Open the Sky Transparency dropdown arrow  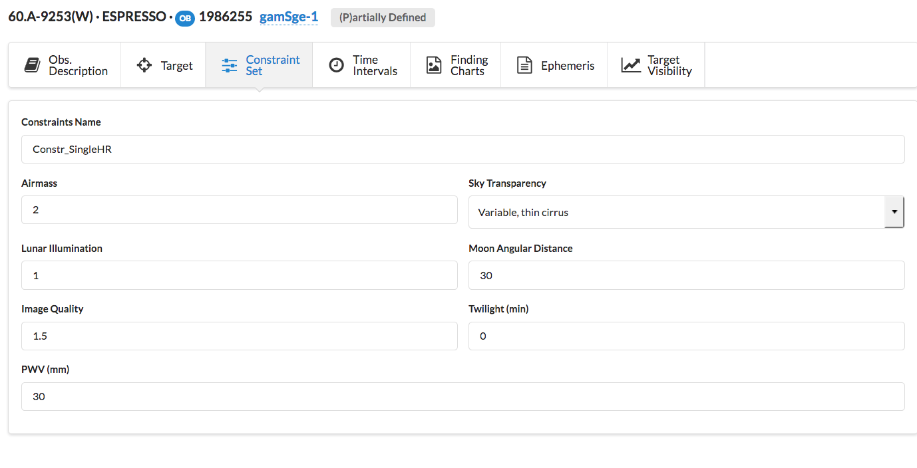pos(894,212)
